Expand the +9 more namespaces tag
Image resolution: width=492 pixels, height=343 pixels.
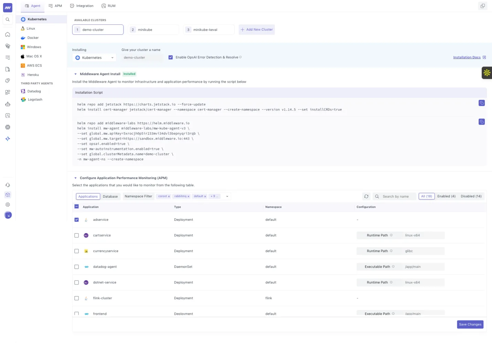pyautogui.click(x=214, y=196)
